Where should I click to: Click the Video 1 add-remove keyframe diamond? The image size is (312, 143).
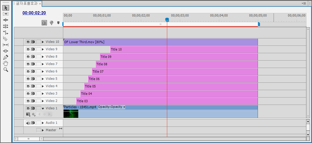click(x=44, y=114)
